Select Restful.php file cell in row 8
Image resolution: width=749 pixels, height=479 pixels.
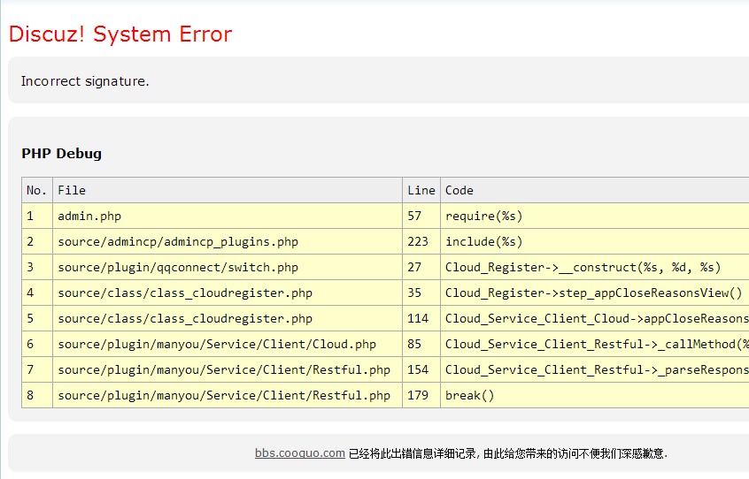[228, 395]
